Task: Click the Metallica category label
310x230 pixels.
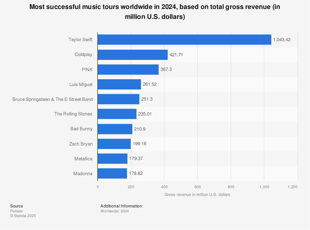Action: coord(83,158)
